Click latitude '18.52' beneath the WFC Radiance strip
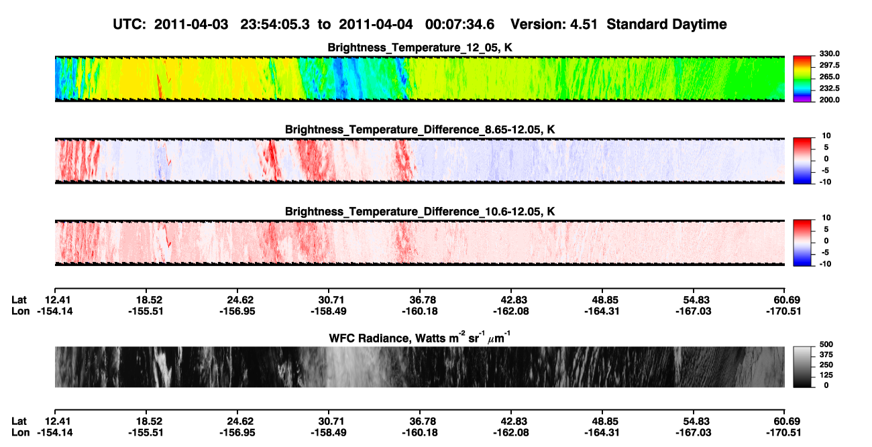The image size is (872, 447). 148,421
